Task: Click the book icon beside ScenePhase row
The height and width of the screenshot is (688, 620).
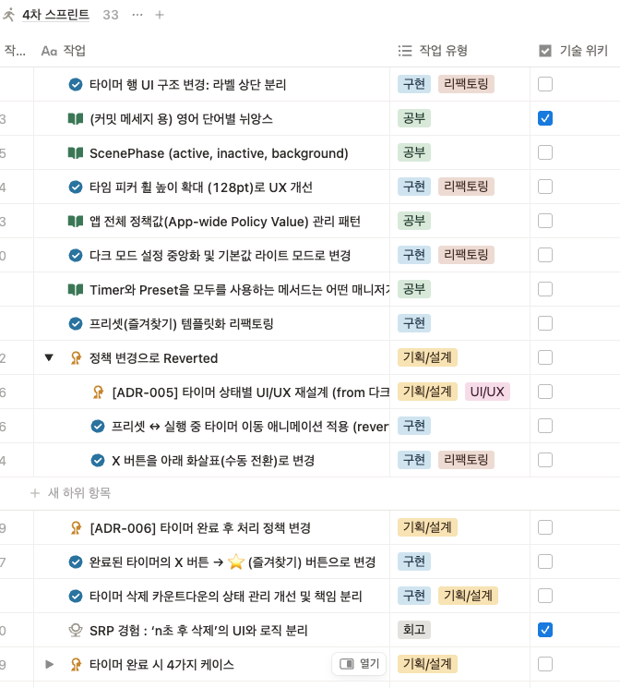Action: click(x=76, y=153)
